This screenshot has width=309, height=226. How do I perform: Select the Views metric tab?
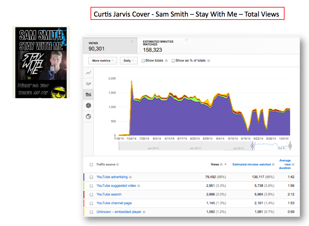pyautogui.click(x=110, y=46)
